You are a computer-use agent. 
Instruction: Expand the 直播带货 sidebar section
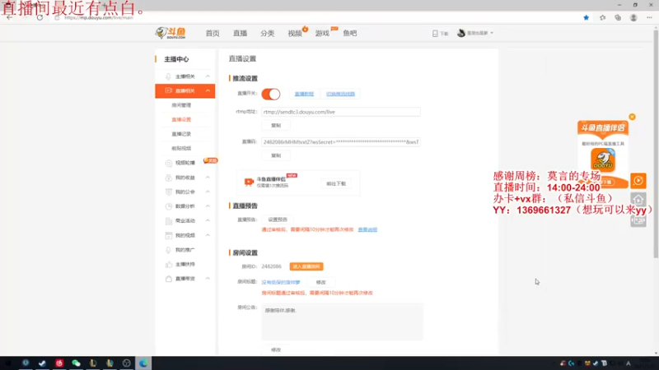point(208,279)
